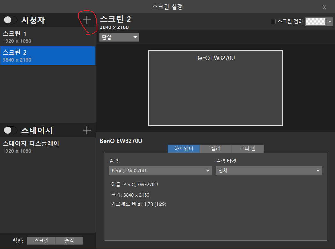Switch to the 컬러 tab
The image size is (335, 249).
point(216,149)
